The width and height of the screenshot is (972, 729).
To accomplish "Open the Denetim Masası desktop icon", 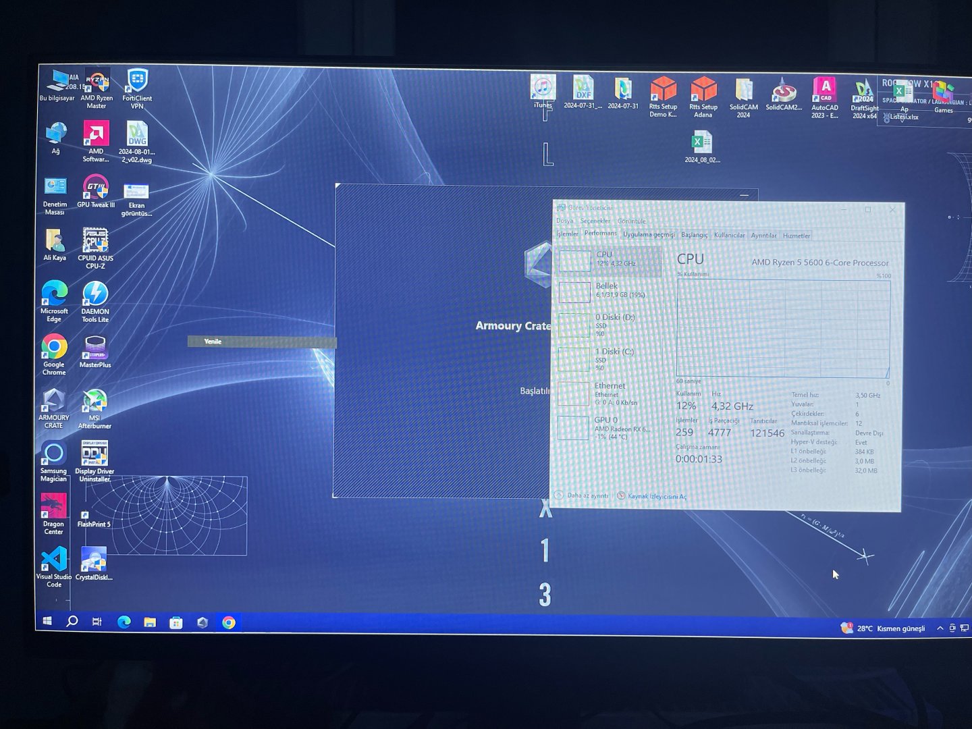I will [55, 196].
